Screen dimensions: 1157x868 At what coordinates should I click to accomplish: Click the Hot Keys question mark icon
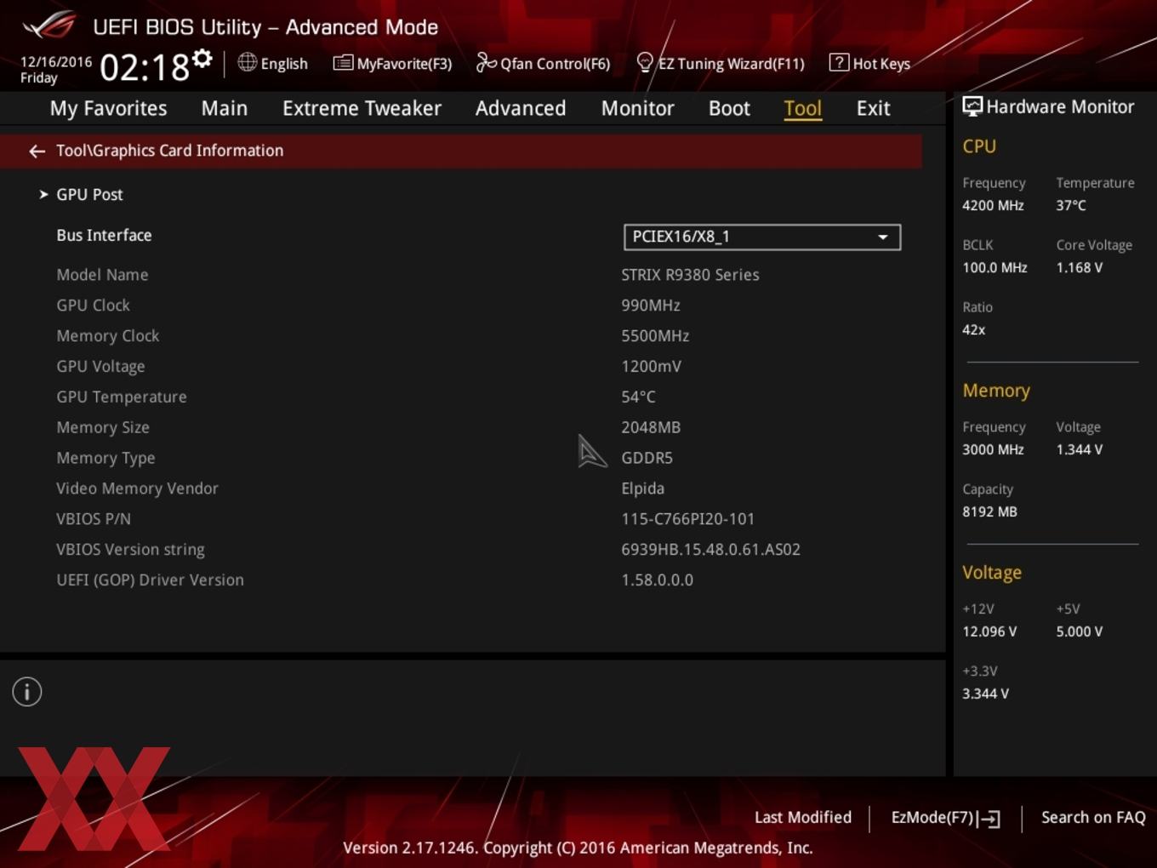click(x=839, y=62)
